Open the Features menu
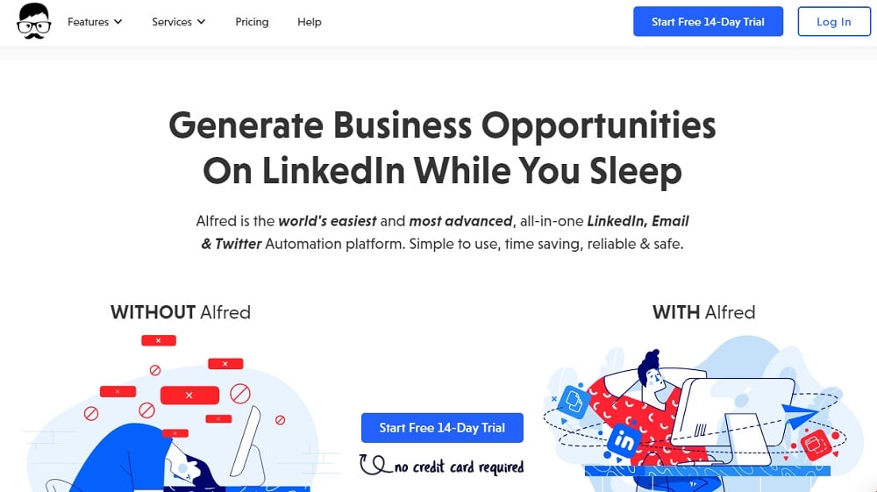This screenshot has height=492, width=877. pyautogui.click(x=95, y=22)
